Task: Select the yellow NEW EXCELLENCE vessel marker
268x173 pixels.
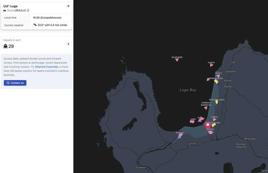Action: tap(217, 102)
